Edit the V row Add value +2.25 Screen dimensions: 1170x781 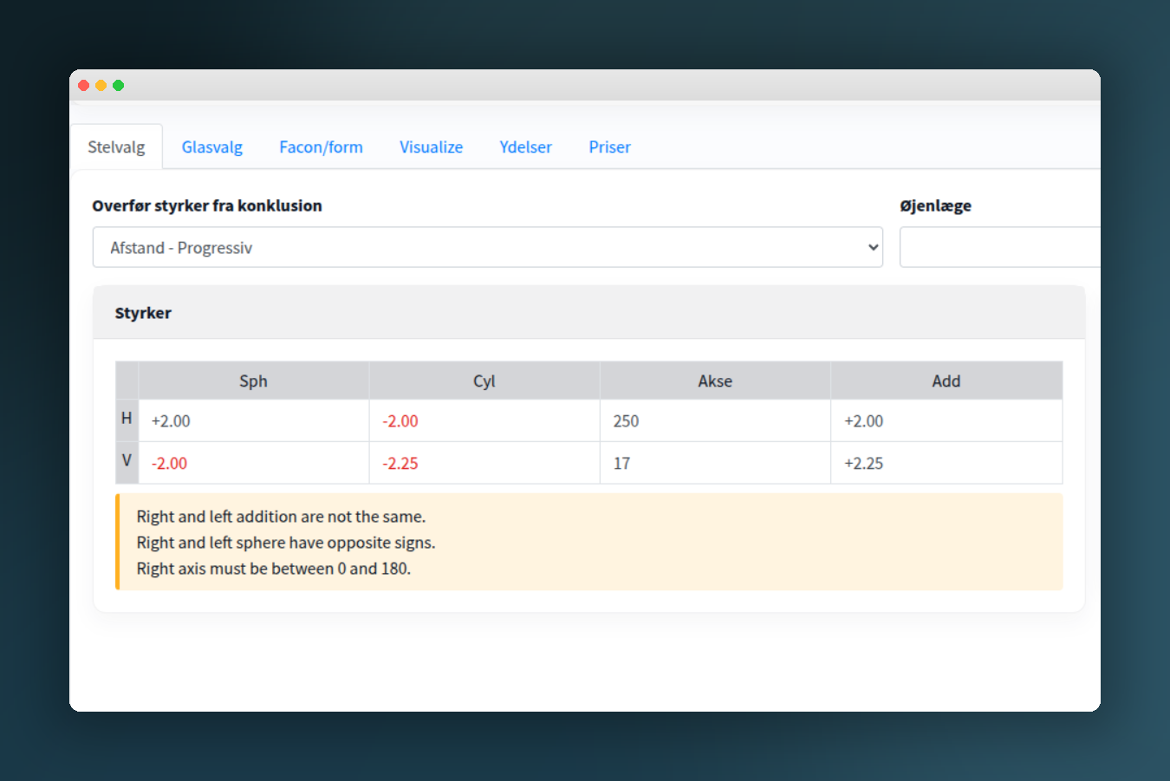(x=946, y=464)
